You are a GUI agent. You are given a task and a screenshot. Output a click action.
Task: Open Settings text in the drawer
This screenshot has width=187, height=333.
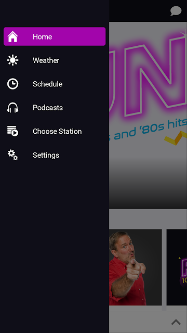[x=46, y=155]
